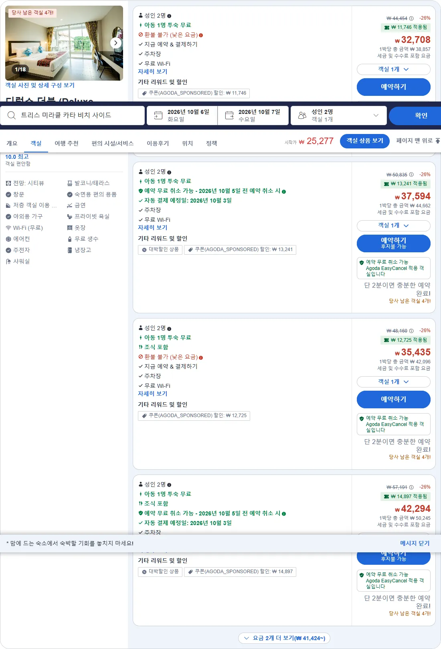The image size is (441, 649).
Task: Click the warning icon after 환불 불가 in the ₩35,435 offer
Action: coord(201,357)
